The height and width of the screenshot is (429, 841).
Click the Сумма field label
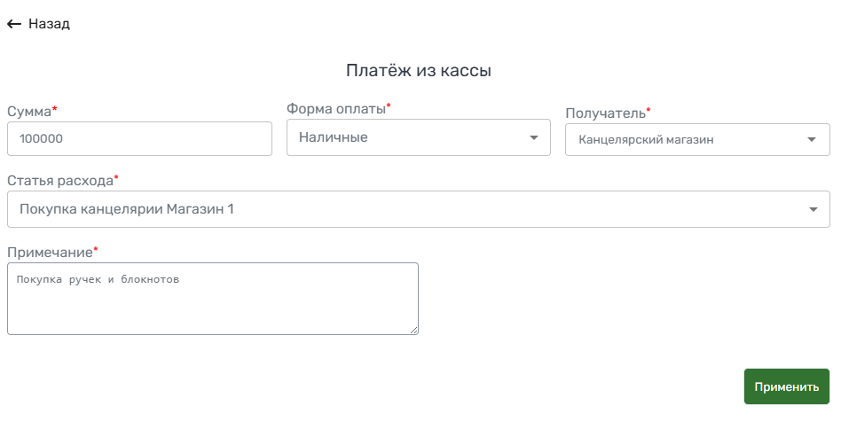pyautogui.click(x=29, y=111)
